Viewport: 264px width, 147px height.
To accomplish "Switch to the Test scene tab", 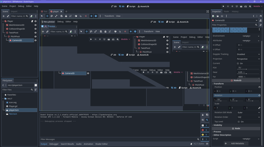I will 44,12.
